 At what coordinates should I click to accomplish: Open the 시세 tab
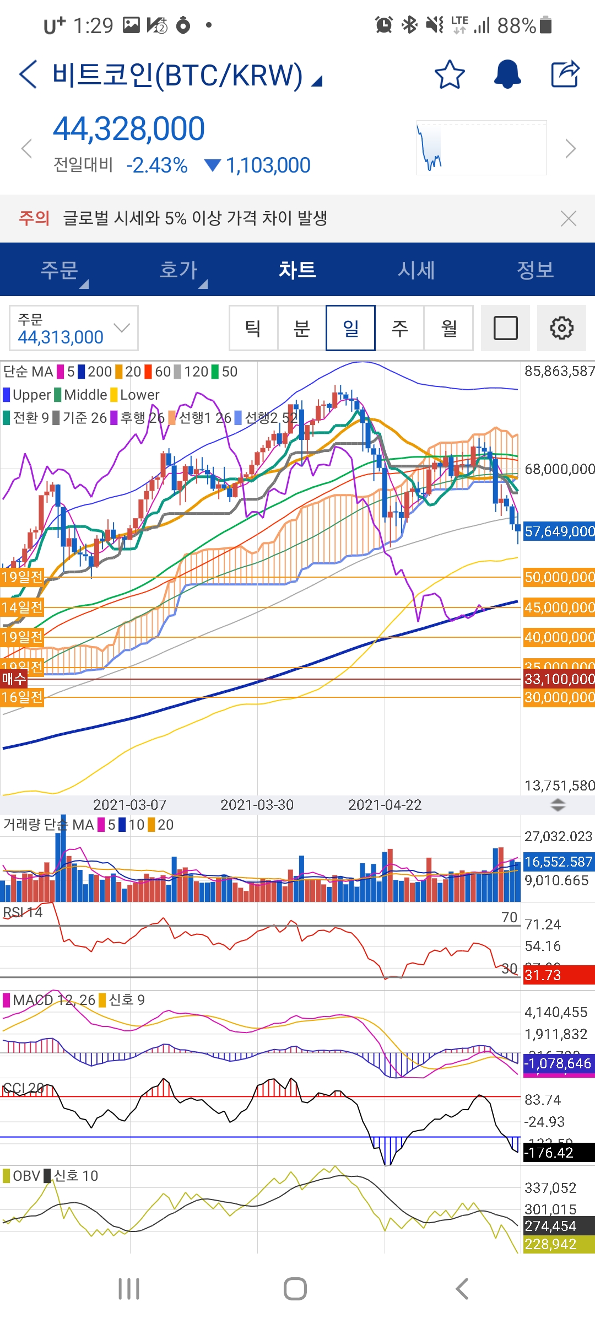click(416, 270)
